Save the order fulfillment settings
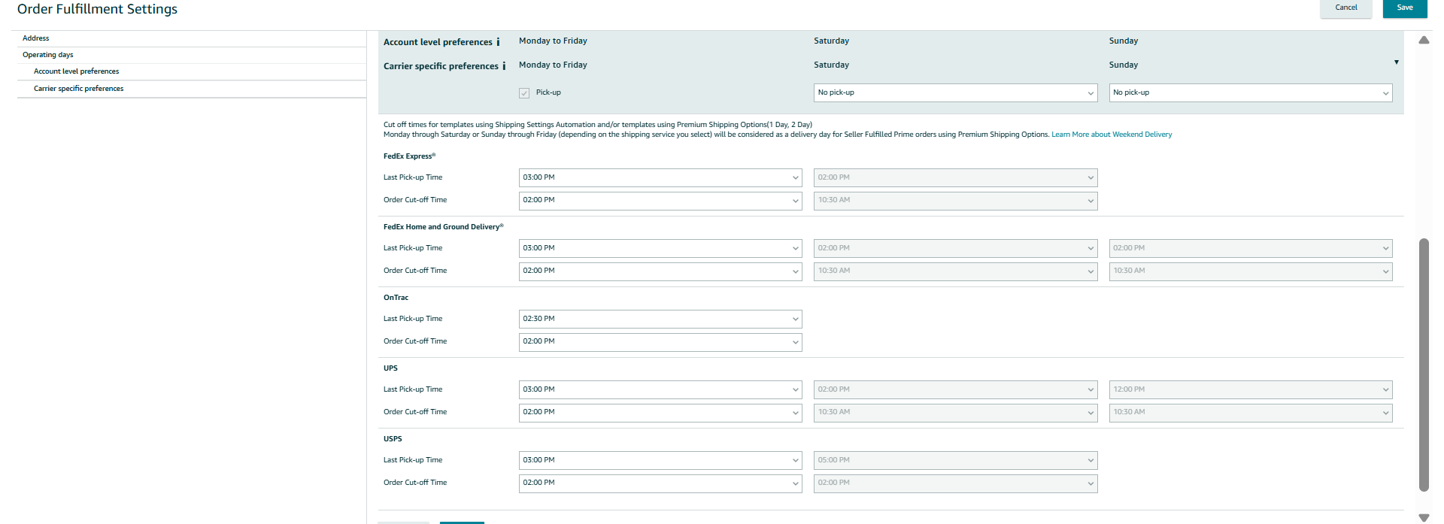This screenshot has width=1444, height=524. (x=1405, y=8)
